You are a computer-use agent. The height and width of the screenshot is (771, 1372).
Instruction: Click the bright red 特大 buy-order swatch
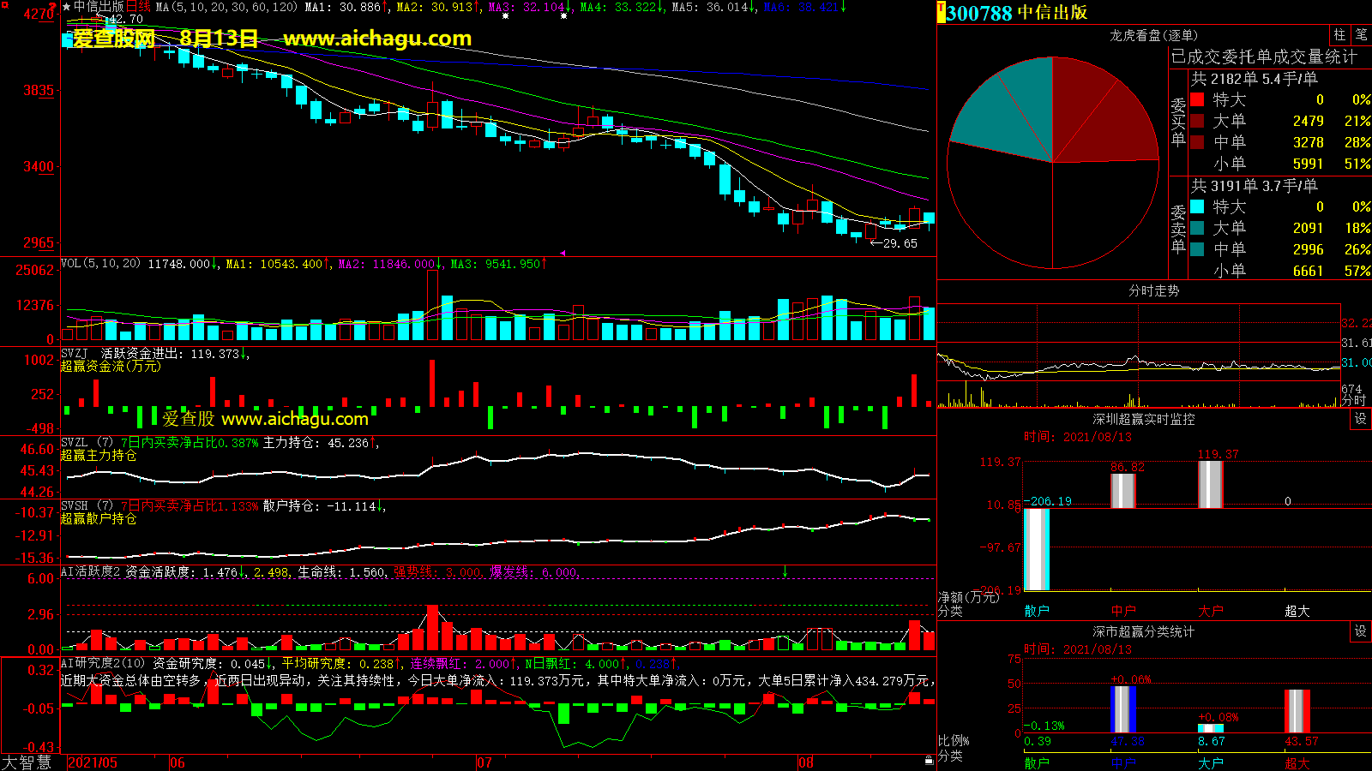(x=1197, y=99)
